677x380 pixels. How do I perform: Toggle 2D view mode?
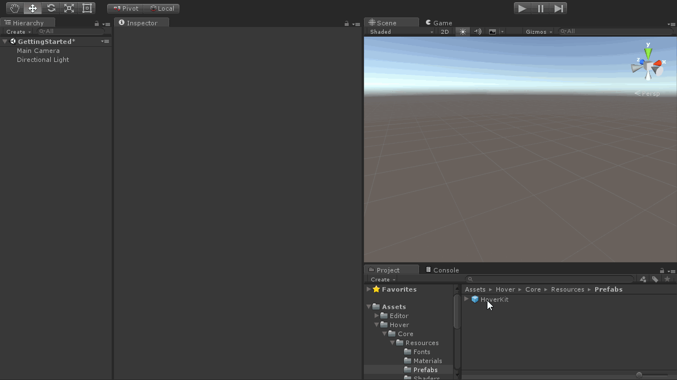(445, 32)
